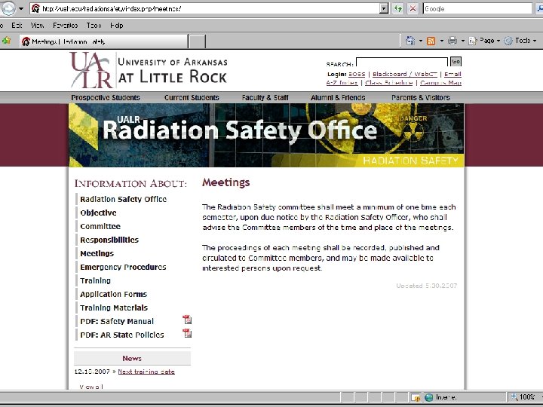Viewport: 543px width, 407px height.
Task: Open the Edit menu
Action: (x=17, y=26)
